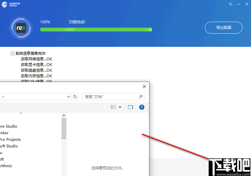The image size is (251, 176).
Task: Click the scrollbar up arrow in the file list
Action: pyautogui.click(x=64, y=115)
